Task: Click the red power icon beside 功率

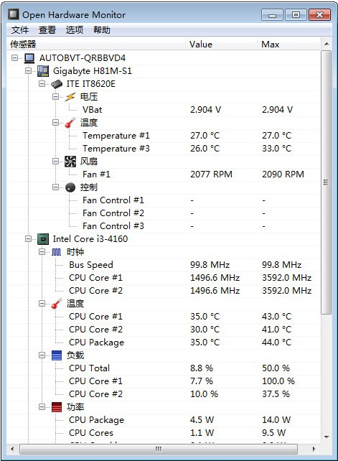Action: coord(57,407)
